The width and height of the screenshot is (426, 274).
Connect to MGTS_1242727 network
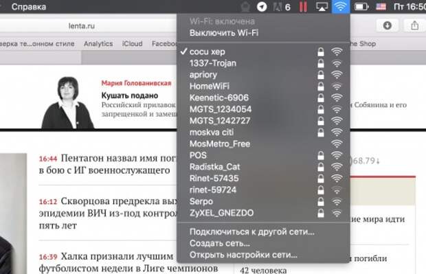click(x=263, y=121)
